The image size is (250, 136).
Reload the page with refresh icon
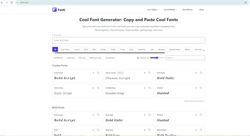tap(12, 2)
